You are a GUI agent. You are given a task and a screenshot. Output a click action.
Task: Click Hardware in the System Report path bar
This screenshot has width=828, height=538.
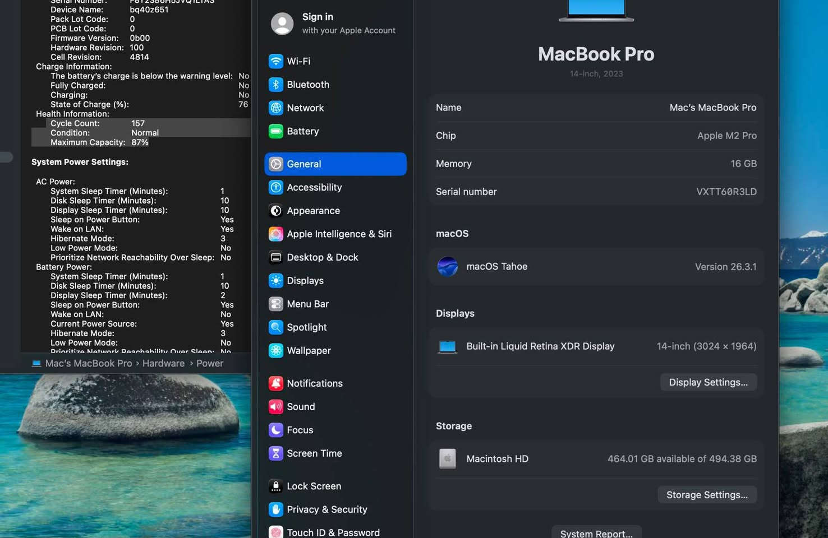coord(163,363)
